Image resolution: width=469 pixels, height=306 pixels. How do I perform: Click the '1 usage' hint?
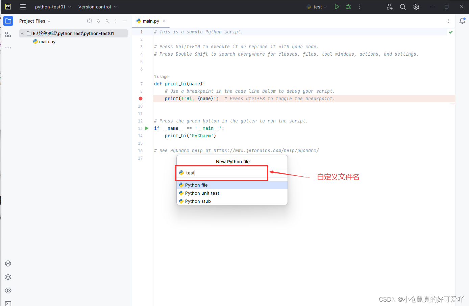point(161,77)
